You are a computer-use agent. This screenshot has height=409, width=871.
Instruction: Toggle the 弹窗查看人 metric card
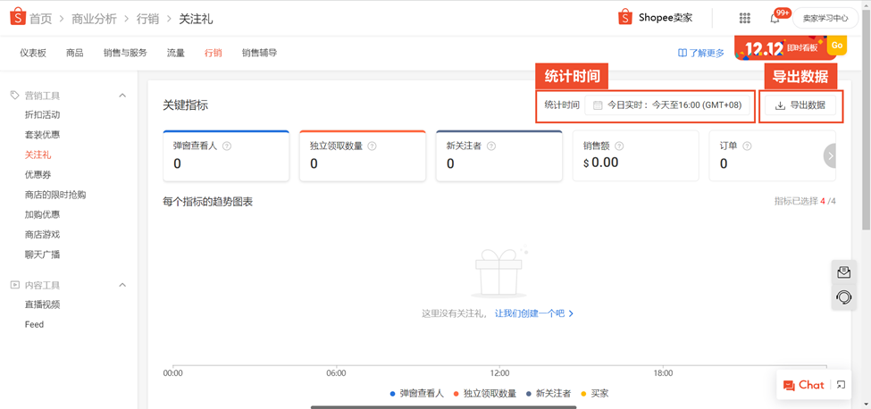(x=225, y=156)
